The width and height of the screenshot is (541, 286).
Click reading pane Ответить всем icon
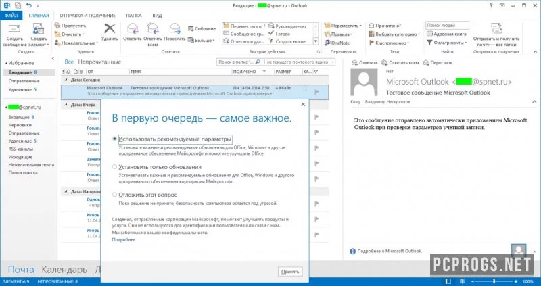click(x=384, y=63)
